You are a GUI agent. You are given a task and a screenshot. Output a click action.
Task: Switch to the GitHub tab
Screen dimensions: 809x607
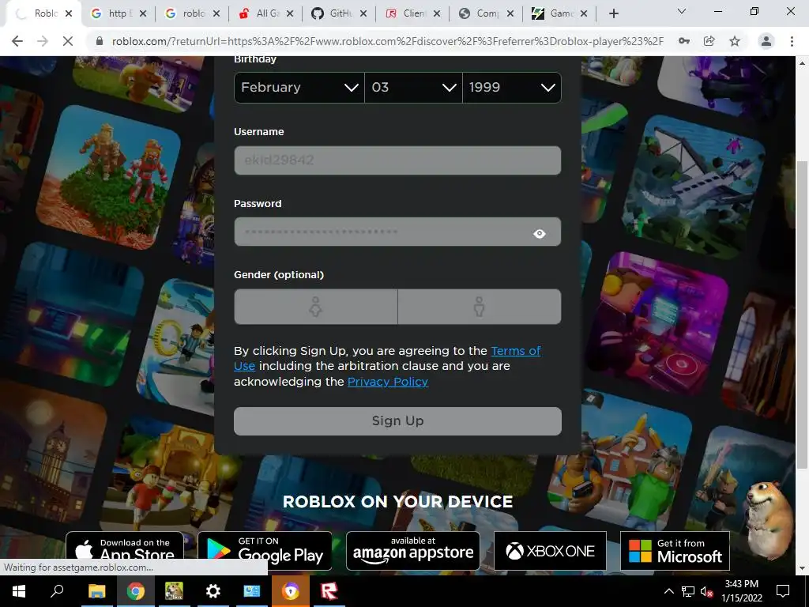(x=339, y=13)
